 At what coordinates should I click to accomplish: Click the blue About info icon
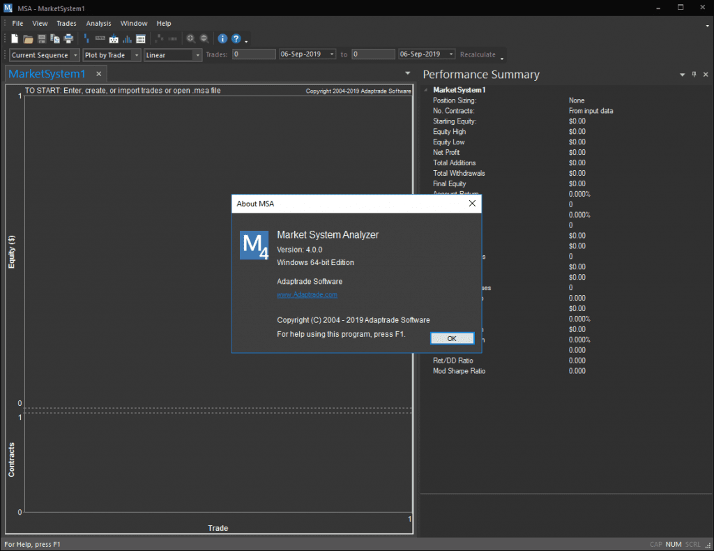[222, 39]
